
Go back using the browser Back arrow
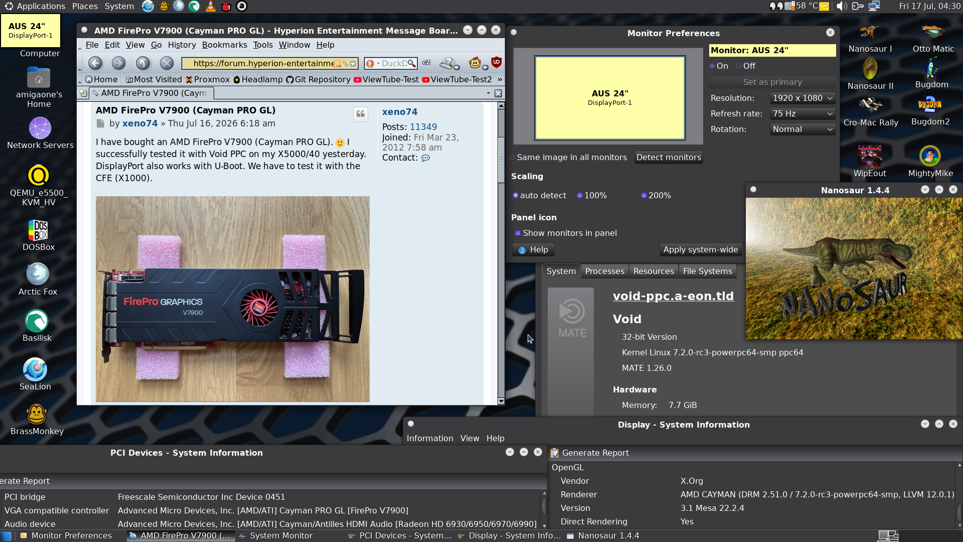click(x=95, y=63)
